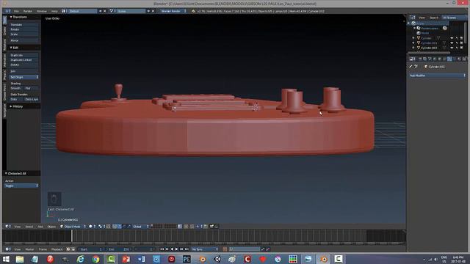Open the Create tab in tool shelf

4,31
